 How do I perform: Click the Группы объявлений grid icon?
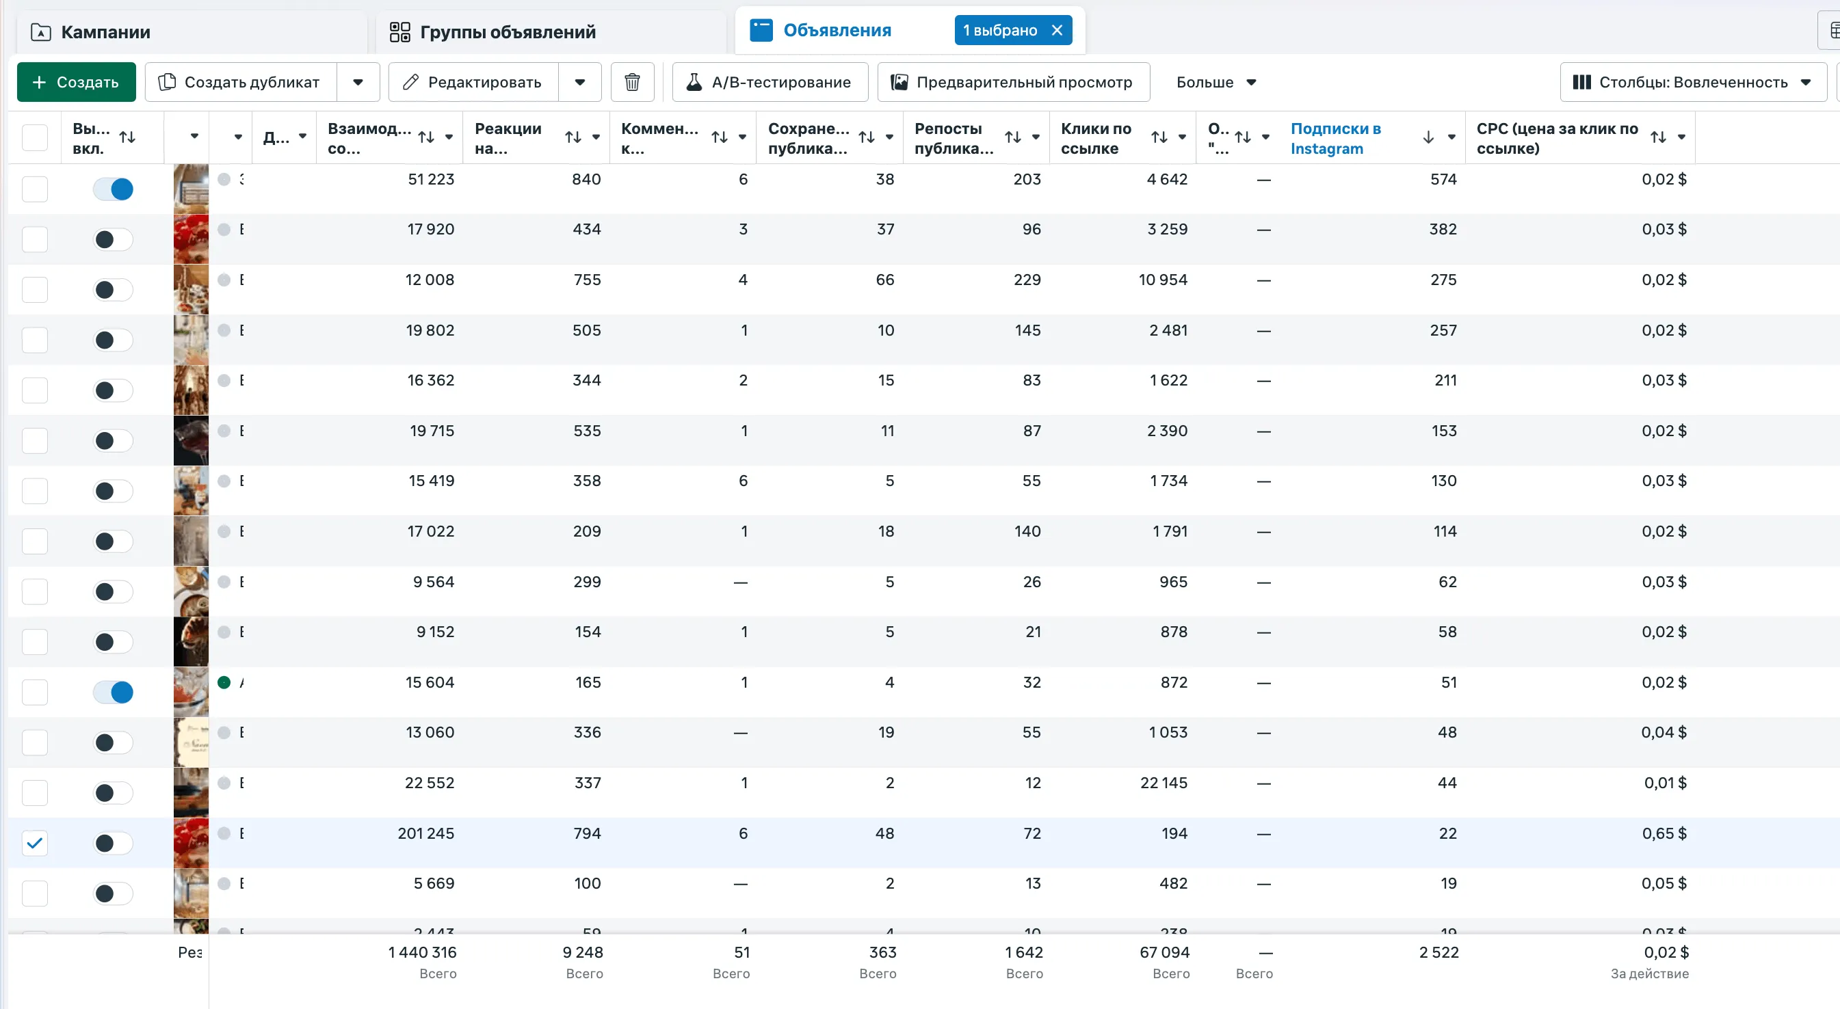[x=400, y=32]
